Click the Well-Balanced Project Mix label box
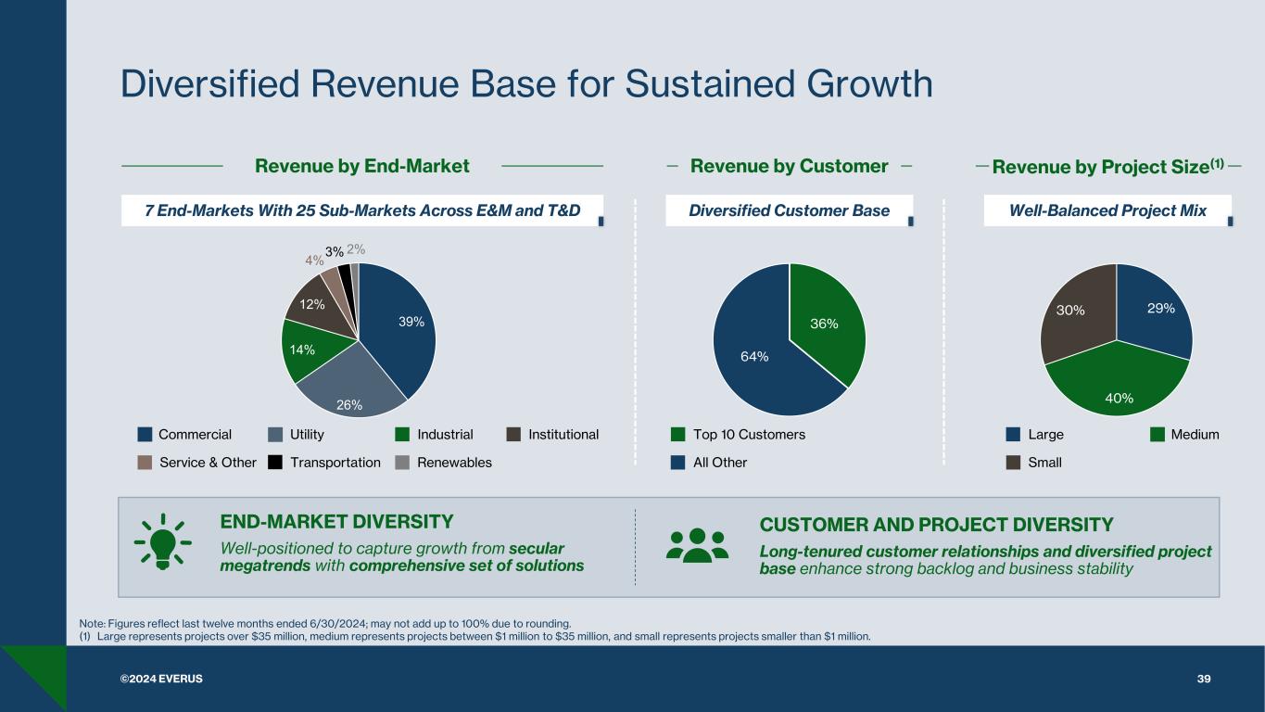1265x712 pixels. coord(1107,210)
